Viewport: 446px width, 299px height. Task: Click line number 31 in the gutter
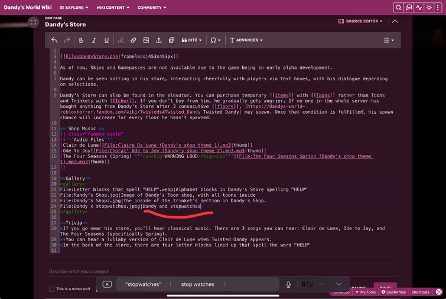tap(54, 251)
